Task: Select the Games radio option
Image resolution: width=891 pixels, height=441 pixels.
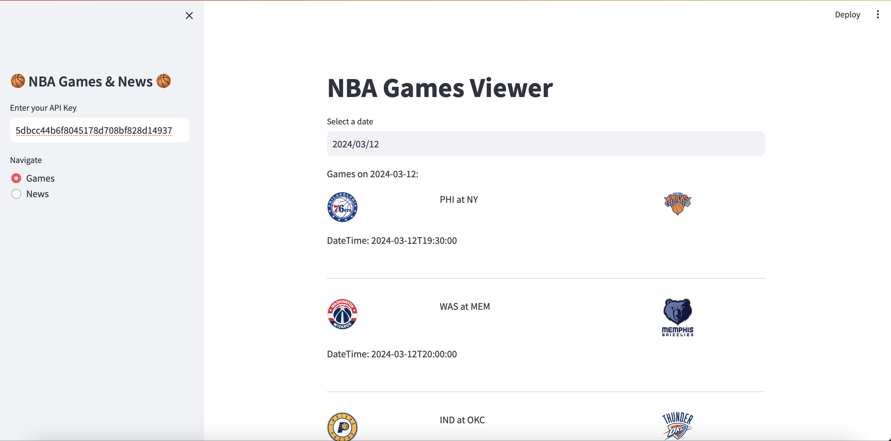Action: point(16,178)
